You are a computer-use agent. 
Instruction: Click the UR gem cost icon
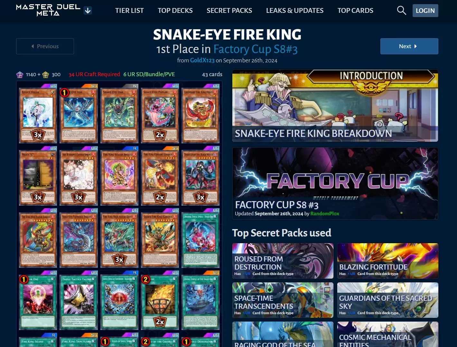[x=20, y=75]
